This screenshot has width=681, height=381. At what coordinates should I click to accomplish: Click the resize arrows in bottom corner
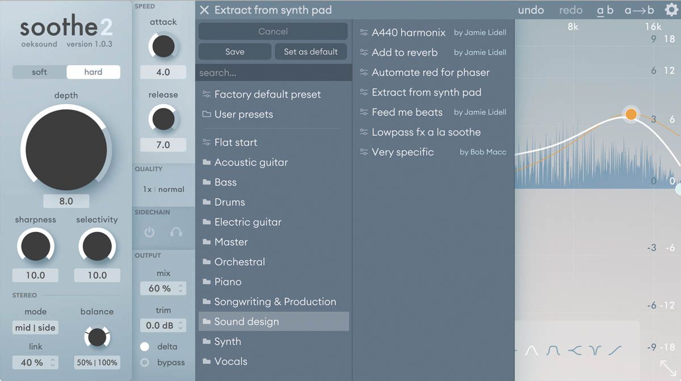(668, 367)
